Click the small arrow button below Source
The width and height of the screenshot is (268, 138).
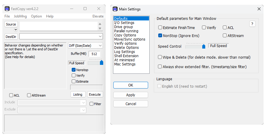coord(16,30)
